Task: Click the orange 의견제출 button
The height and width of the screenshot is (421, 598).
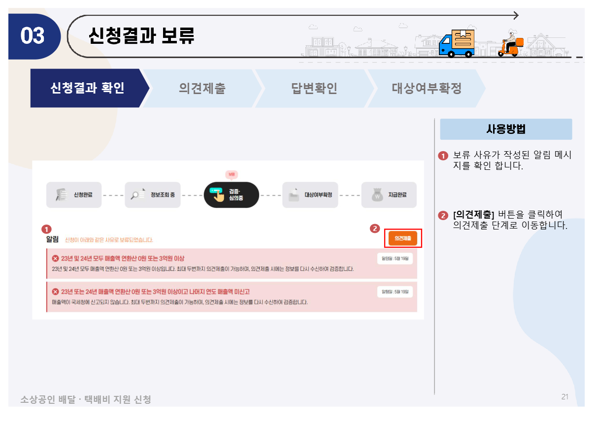Action: pos(404,238)
